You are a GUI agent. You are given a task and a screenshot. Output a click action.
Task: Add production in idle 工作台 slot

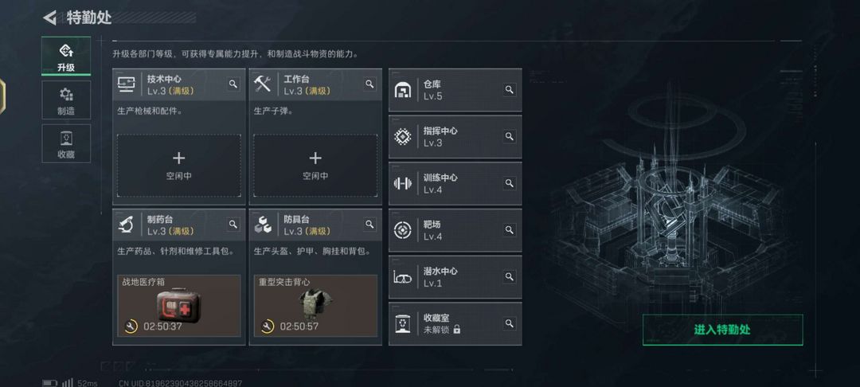point(315,166)
